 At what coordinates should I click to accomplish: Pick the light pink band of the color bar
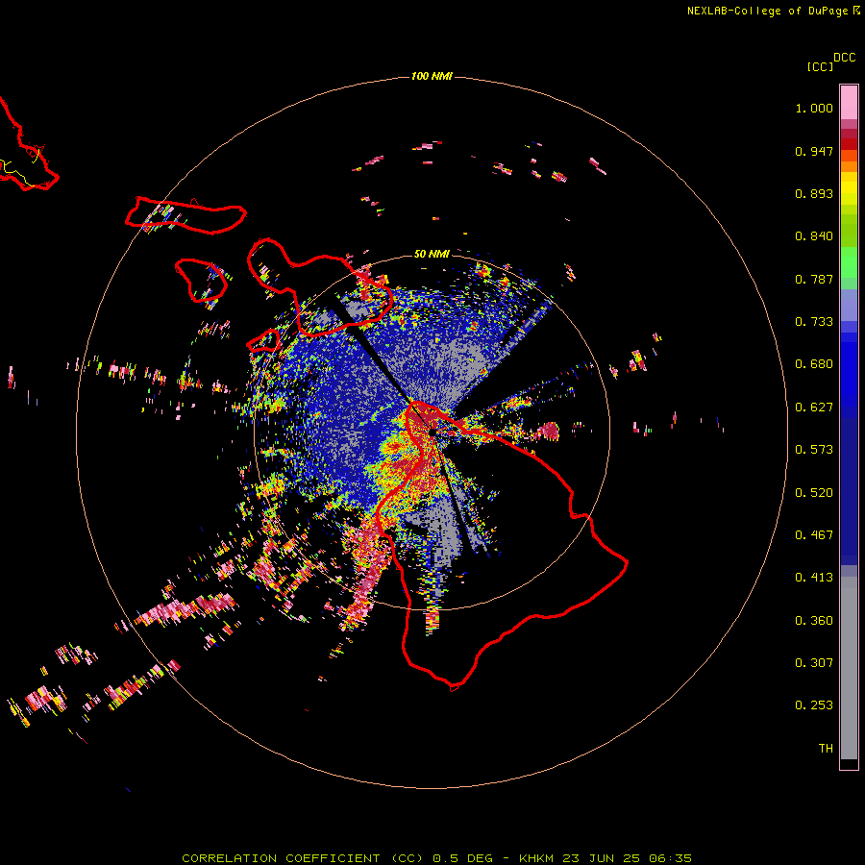(x=849, y=103)
